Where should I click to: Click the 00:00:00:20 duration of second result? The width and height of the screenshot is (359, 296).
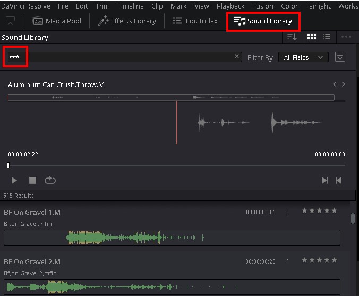(261, 261)
